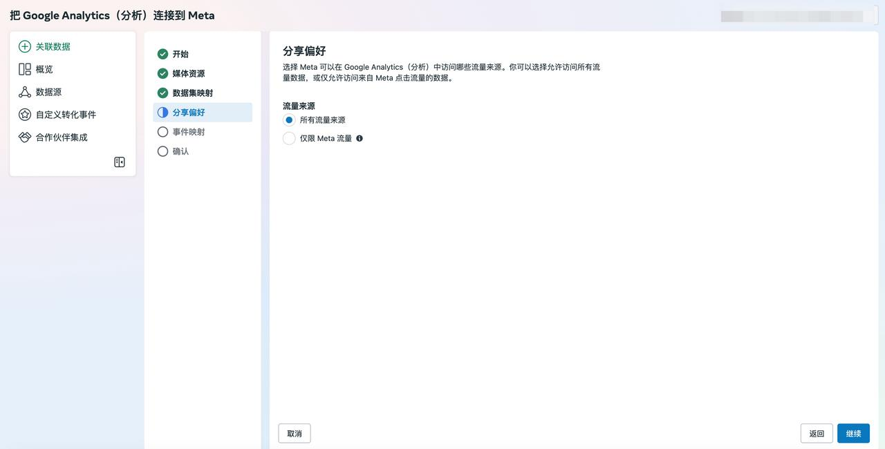This screenshot has width=885, height=449.
Task: Open 数据源 in the left menu
Action: coord(48,92)
